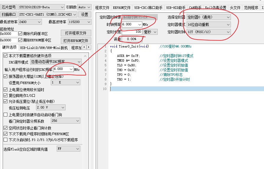Select the USB-CDC/串口助手 tab
Image resolution: width=264 pixels, height=169 pixels.
(148, 8)
